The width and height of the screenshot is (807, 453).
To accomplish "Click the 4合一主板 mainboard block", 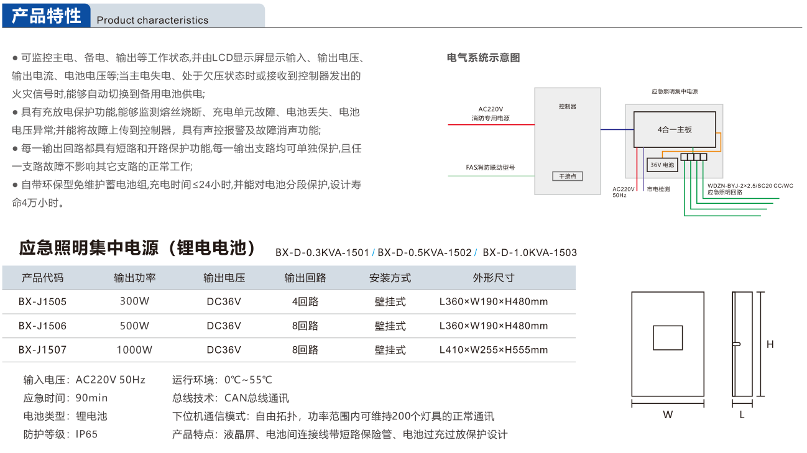I will pos(675,129).
